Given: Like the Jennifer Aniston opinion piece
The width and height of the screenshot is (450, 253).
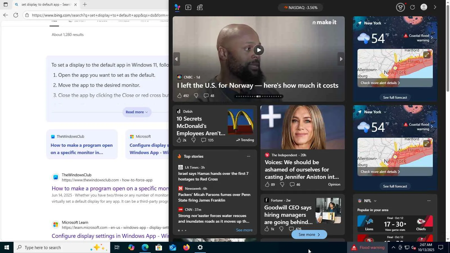Looking at the screenshot, I should point(267,184).
